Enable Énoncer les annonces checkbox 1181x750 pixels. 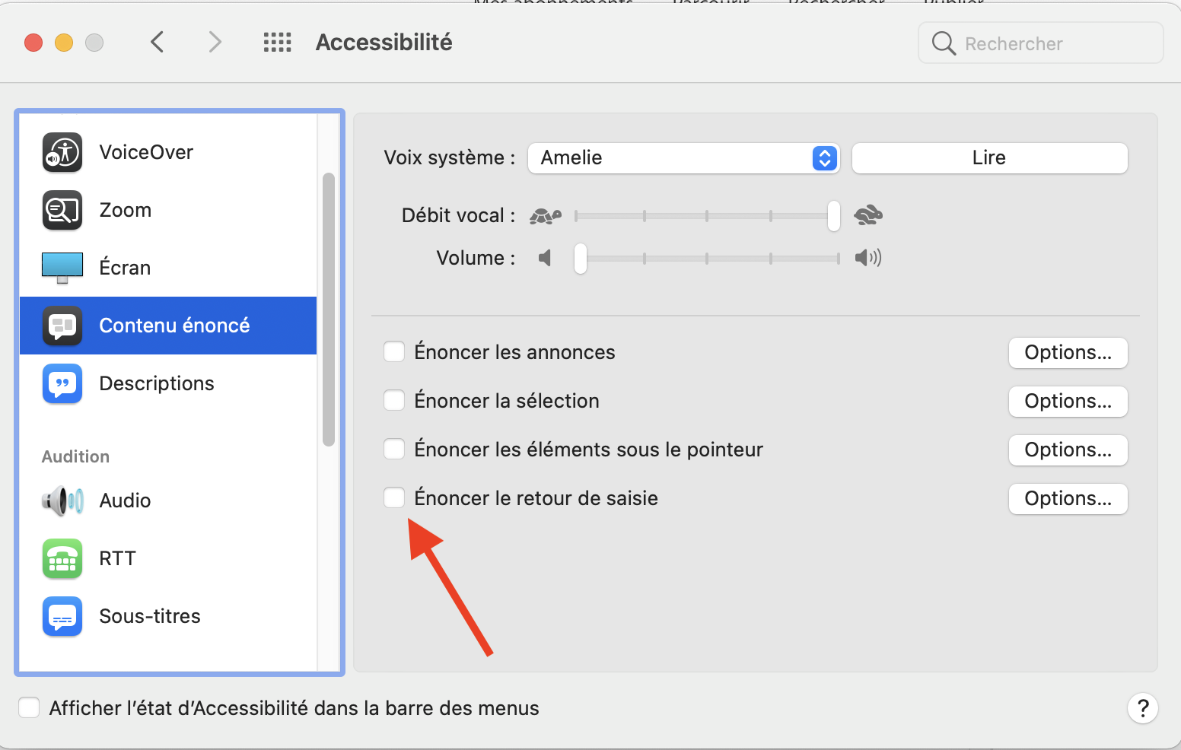pyautogui.click(x=394, y=352)
